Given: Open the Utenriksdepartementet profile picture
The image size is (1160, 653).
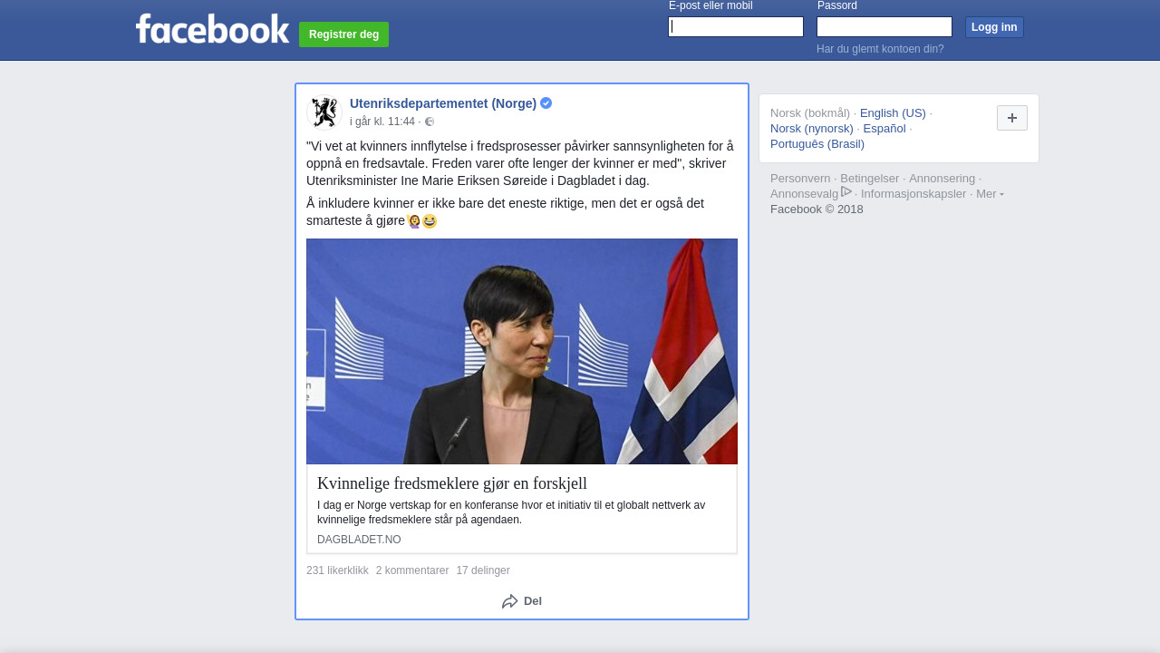Looking at the screenshot, I should 324,112.
